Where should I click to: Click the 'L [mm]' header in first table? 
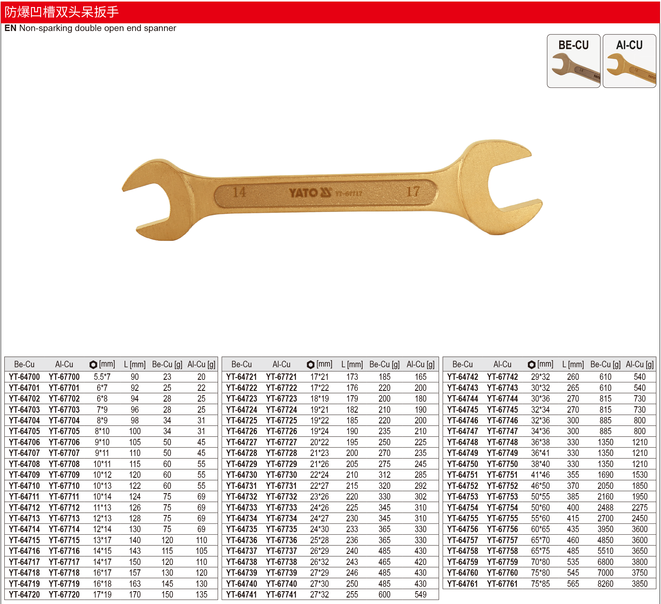click(135, 364)
